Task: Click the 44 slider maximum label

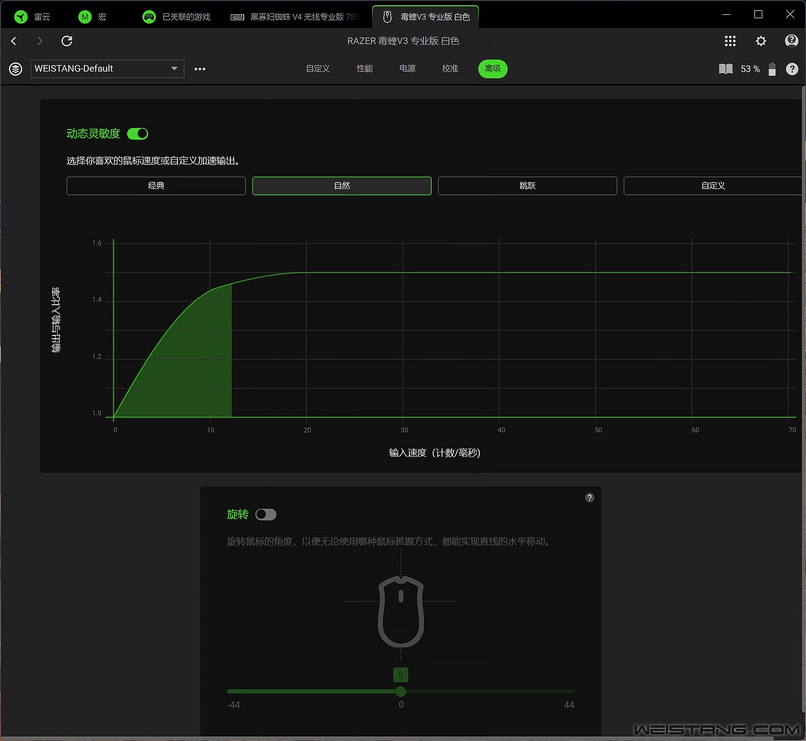Action: coord(569,705)
